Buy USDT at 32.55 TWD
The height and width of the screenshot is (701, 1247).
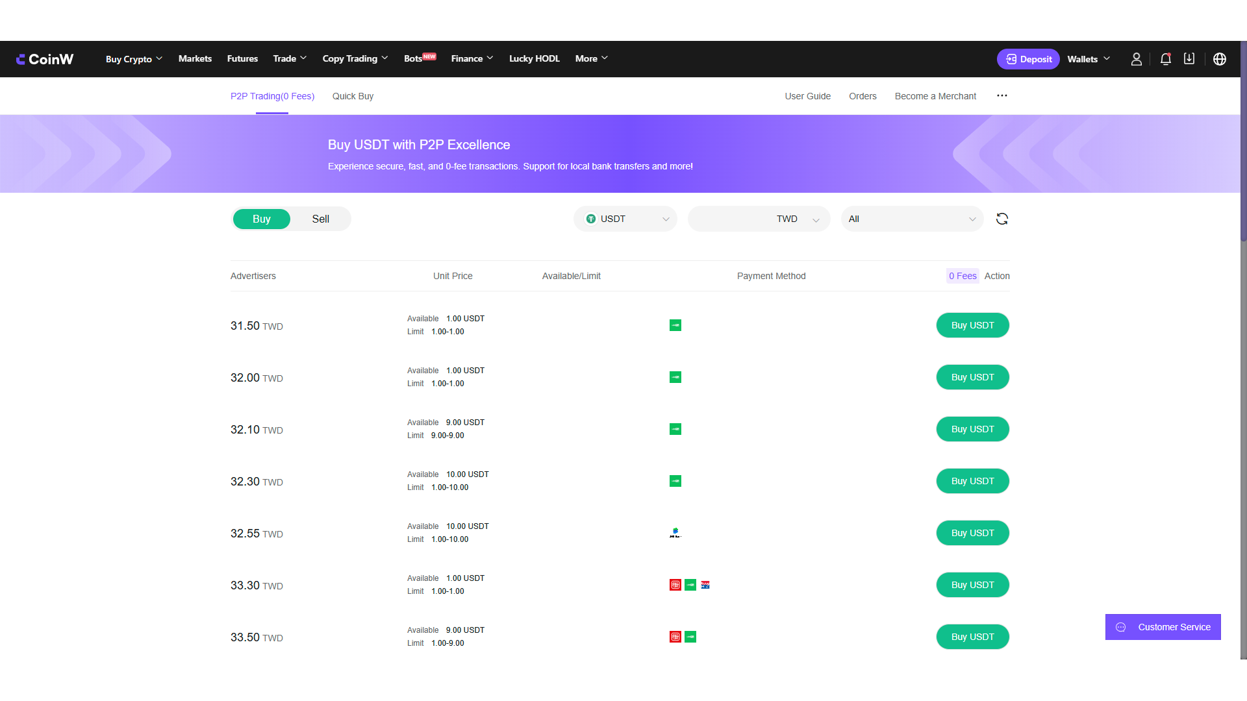(972, 533)
